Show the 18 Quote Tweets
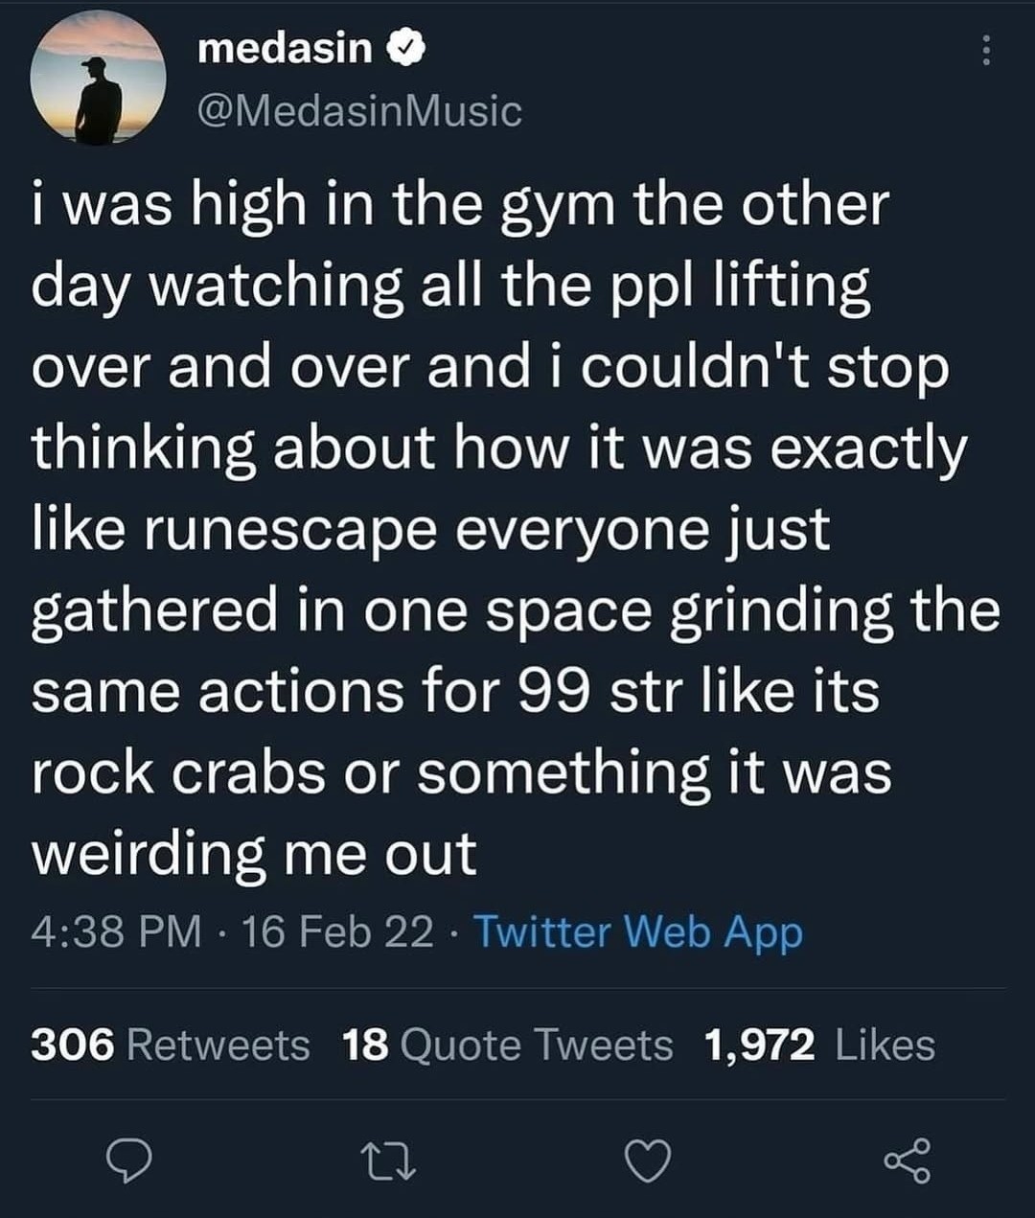The height and width of the screenshot is (1218, 1035). (508, 1045)
